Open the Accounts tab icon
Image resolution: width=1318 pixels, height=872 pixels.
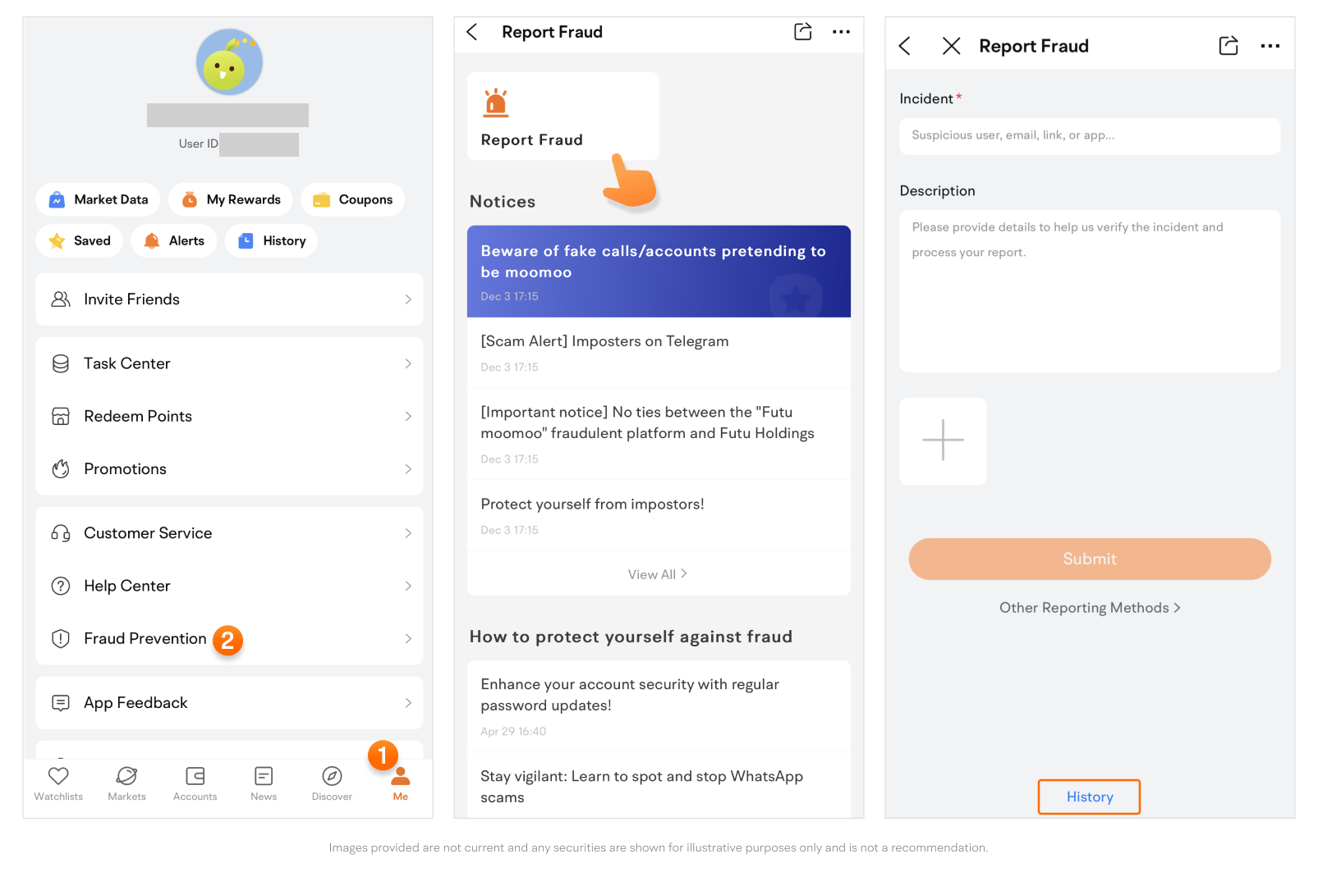tap(195, 775)
